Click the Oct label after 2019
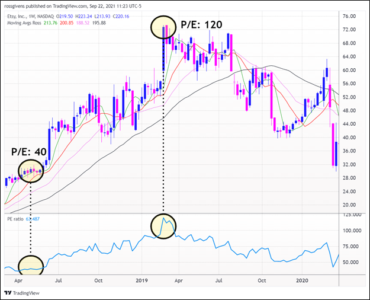 click(x=262, y=280)
